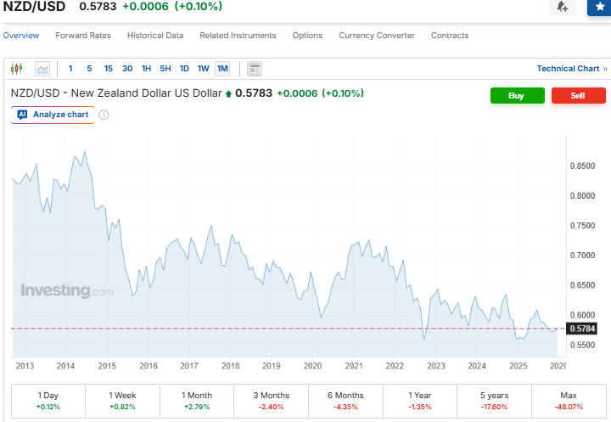Select the 1 Day range cell
Viewport: 611px width, 422px height.
pyautogui.click(x=48, y=401)
